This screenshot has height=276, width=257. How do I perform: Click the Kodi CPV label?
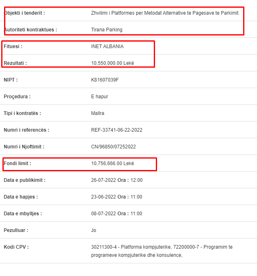(x=16, y=247)
